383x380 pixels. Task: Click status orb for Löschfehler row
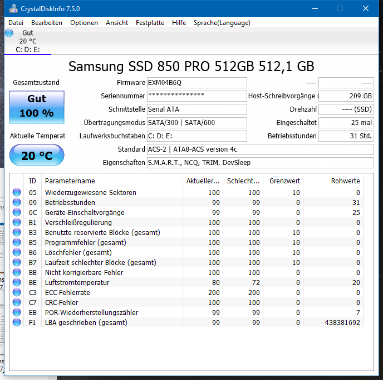tap(17, 252)
